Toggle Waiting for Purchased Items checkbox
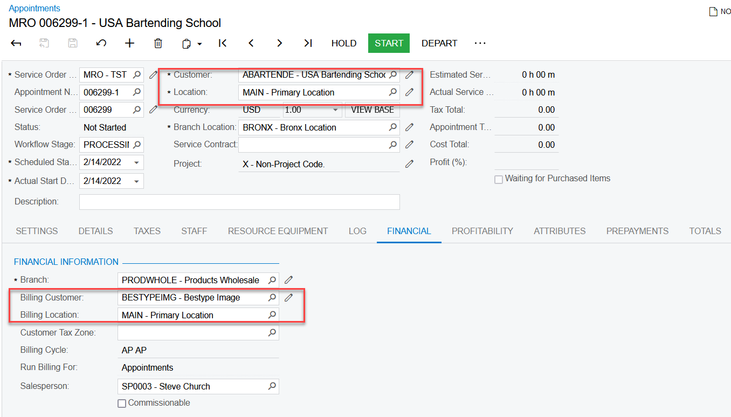This screenshot has width=731, height=417. (x=499, y=179)
